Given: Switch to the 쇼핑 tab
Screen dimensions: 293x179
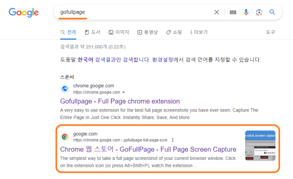Looking at the screenshot, I should click(174, 32).
